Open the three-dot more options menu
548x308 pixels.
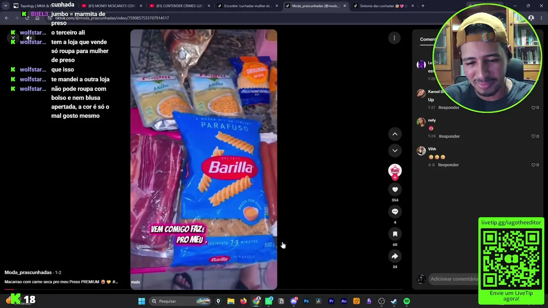(394, 38)
